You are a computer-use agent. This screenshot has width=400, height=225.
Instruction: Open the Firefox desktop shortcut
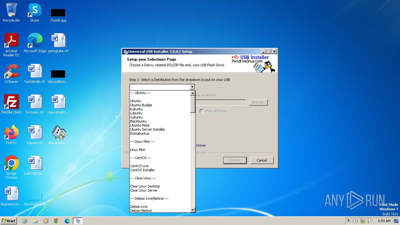(x=11, y=135)
